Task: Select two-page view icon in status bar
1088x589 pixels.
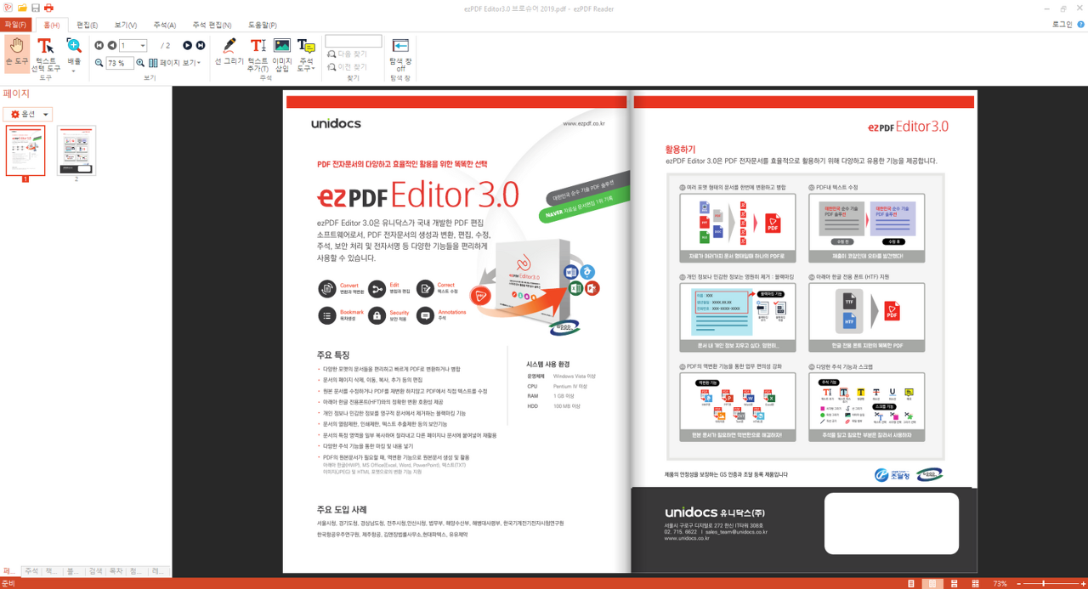Action: [932, 584]
